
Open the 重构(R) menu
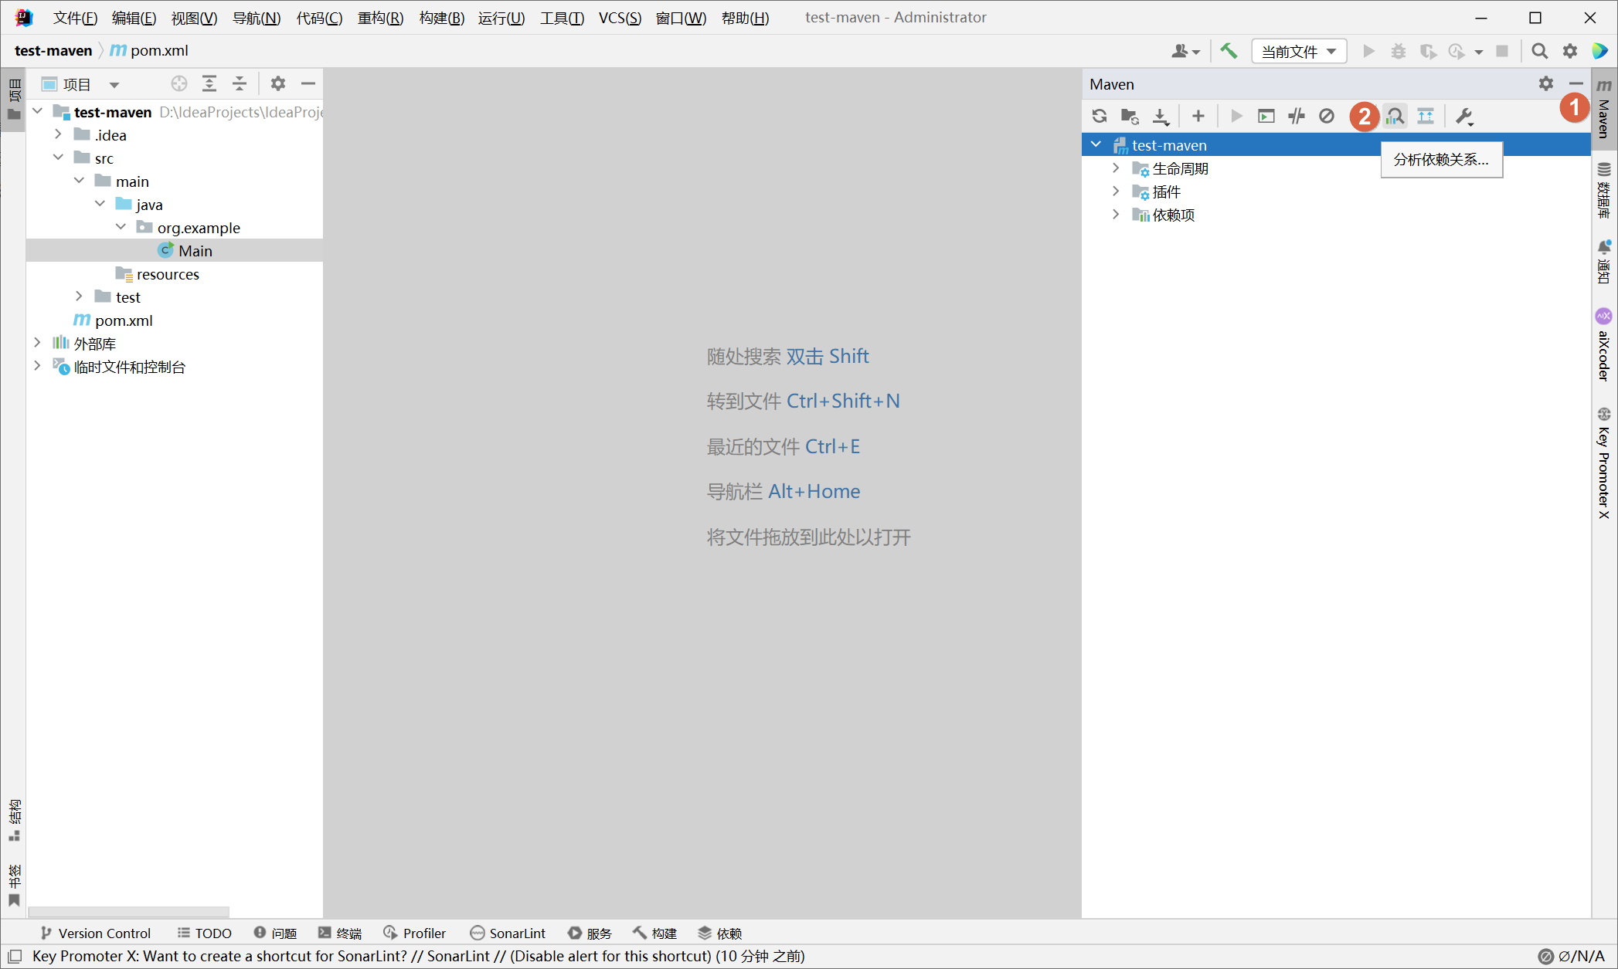(380, 17)
